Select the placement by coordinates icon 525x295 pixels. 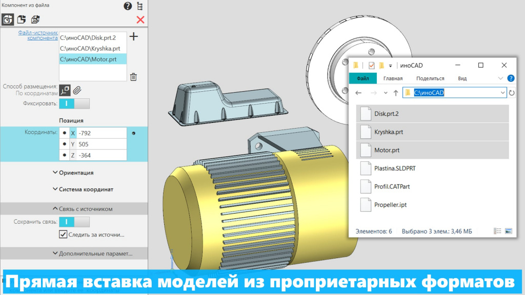tap(65, 91)
